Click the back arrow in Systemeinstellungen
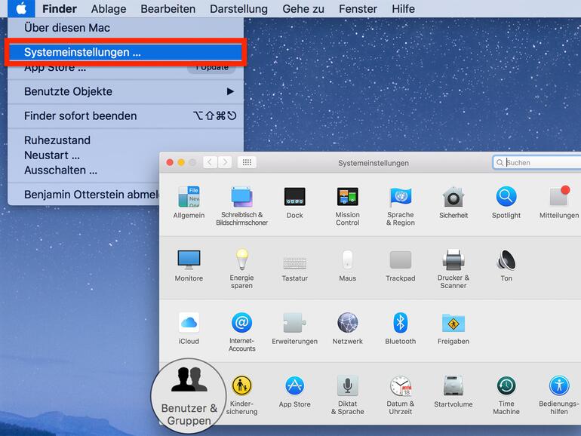The image size is (581, 436). (x=210, y=162)
